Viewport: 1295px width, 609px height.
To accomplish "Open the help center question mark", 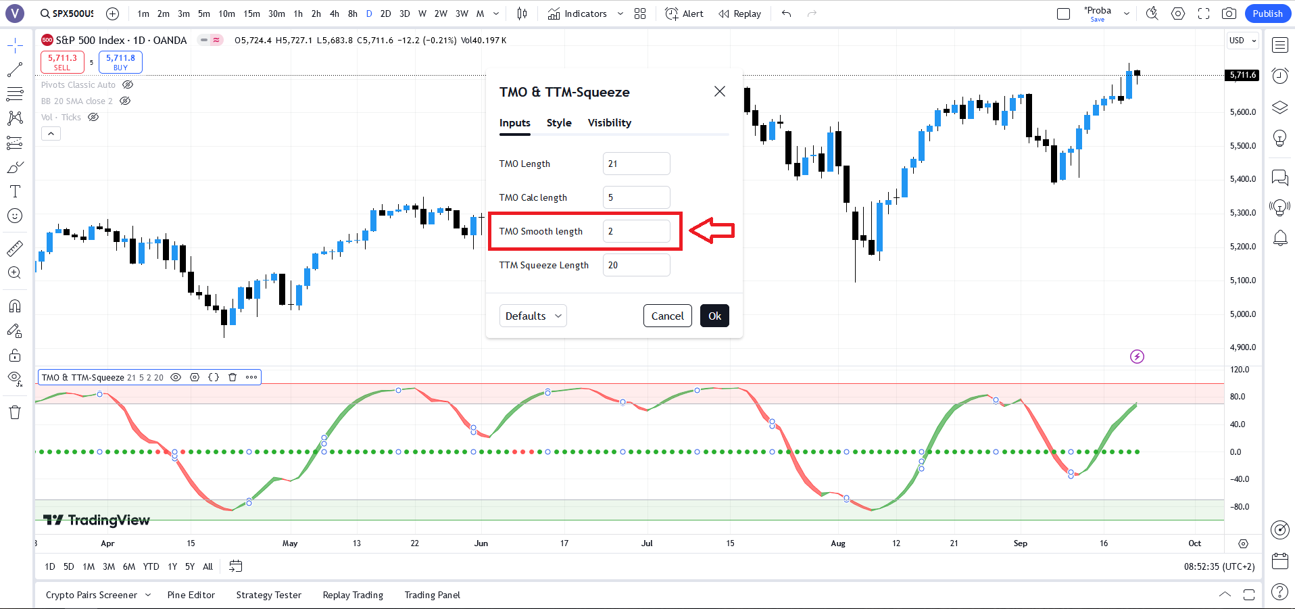I will [x=1280, y=591].
